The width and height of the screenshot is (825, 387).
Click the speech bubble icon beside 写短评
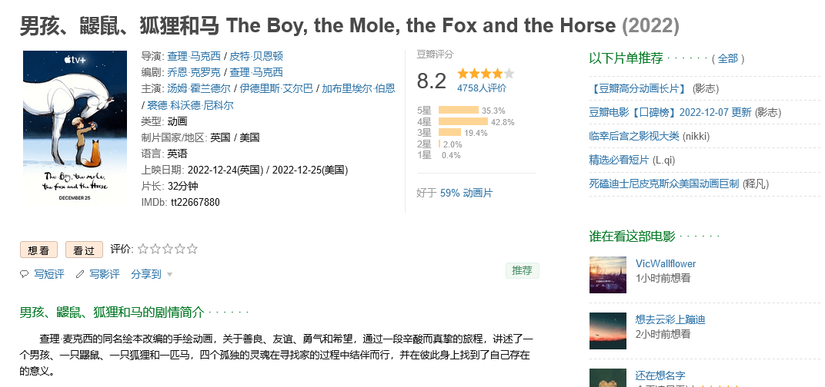pos(24,274)
